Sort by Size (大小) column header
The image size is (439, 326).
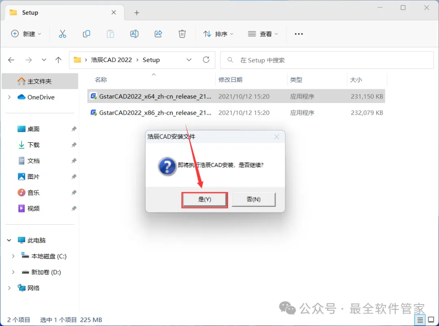click(356, 79)
